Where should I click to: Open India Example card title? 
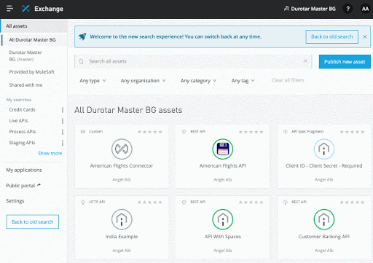(122, 237)
